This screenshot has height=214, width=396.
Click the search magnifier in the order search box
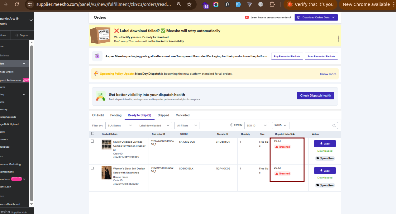334,126
